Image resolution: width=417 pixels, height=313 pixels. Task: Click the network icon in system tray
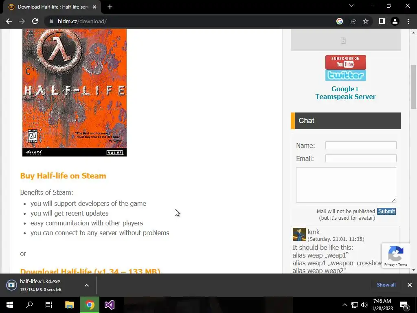(355, 305)
